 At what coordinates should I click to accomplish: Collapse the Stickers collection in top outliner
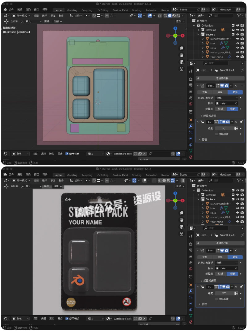198,34
